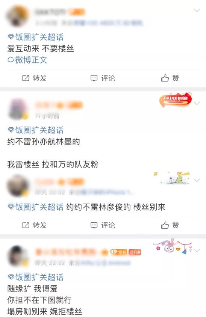
Task: Open chevron menu beside 为中国加油 badge
Action: [197, 104]
